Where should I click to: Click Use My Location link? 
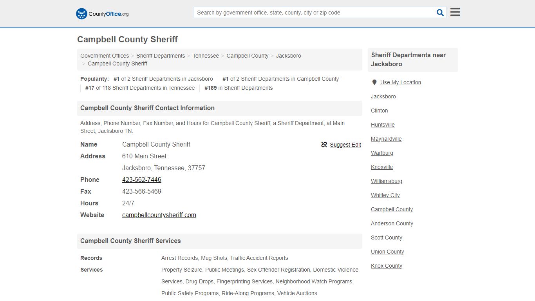click(401, 82)
